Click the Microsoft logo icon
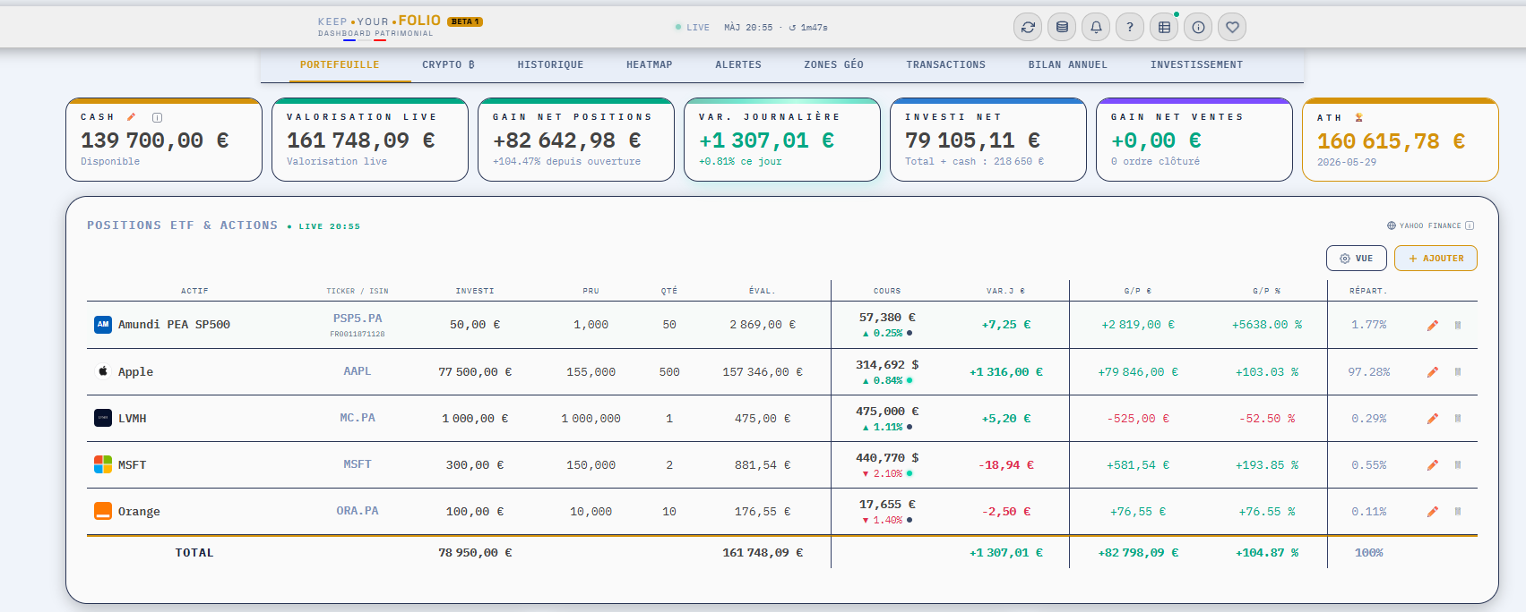 point(103,464)
